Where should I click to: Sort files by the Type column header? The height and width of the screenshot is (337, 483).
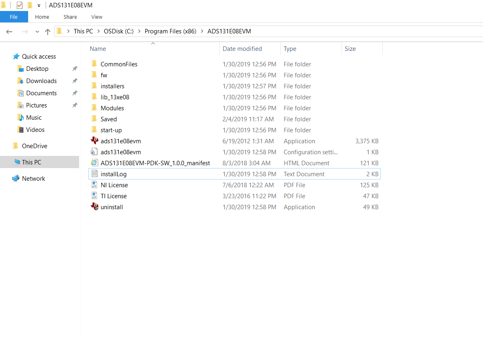coord(311,48)
